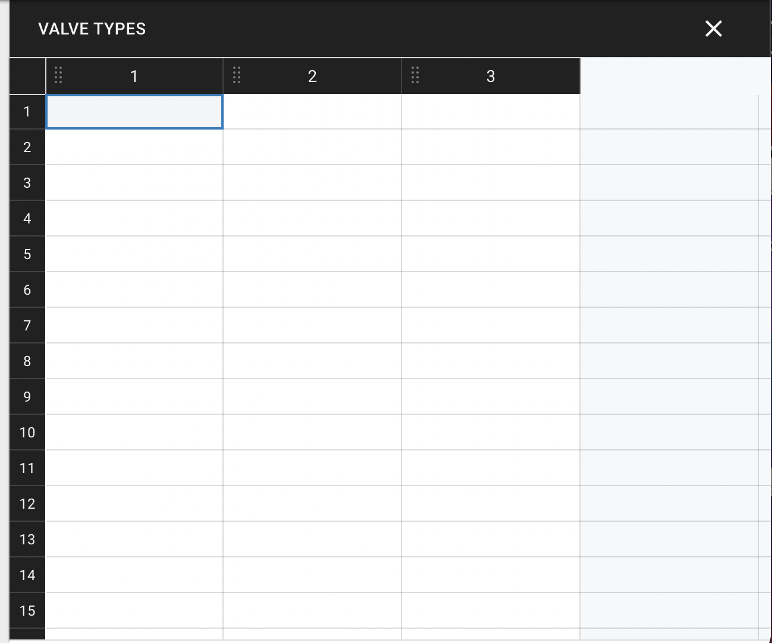This screenshot has width=772, height=643.
Task: Click the drag handle icon on column 3
Action: pos(415,75)
